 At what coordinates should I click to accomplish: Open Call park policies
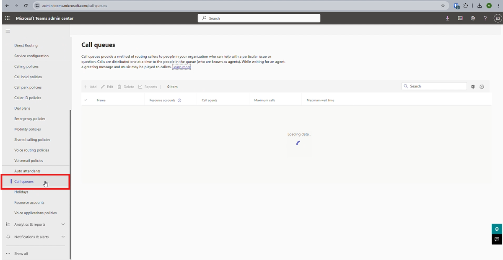(x=28, y=88)
